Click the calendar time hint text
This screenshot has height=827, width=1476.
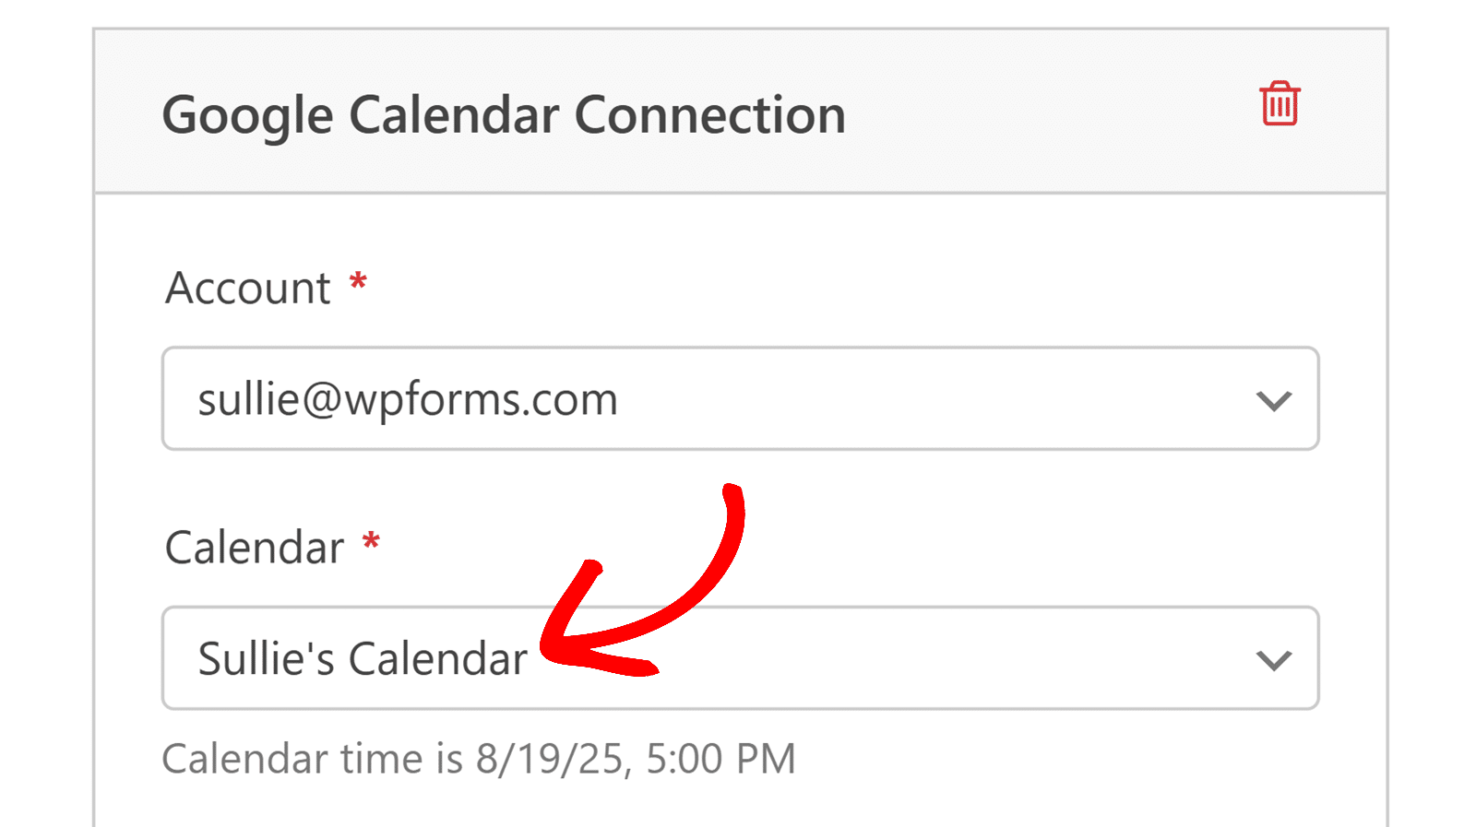point(478,759)
